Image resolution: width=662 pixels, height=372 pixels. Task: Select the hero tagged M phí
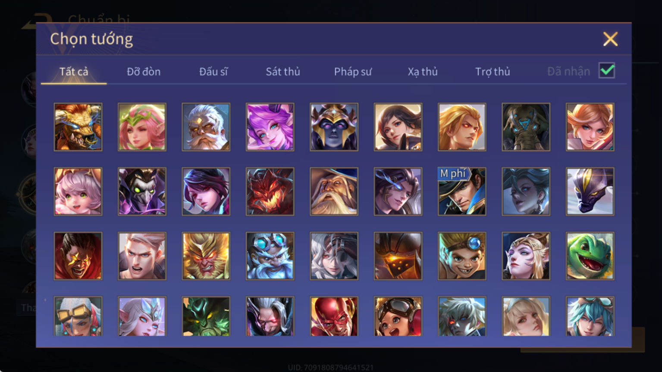point(462,191)
